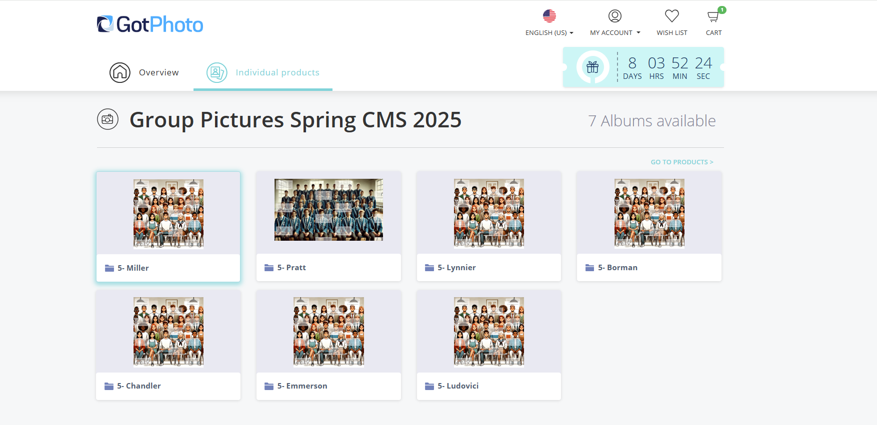Viewport: 877px width, 425px height.
Task: Click the shopping cart icon
Action: (x=713, y=17)
